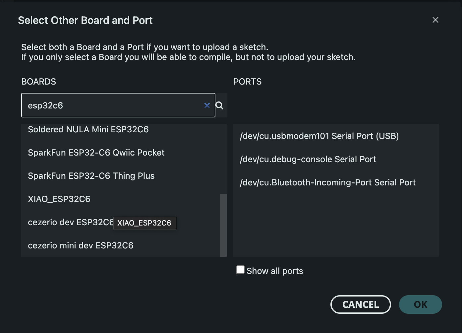
Task: Select the SparkFun ESP32-C6 Thing Plus board
Action: pos(91,175)
